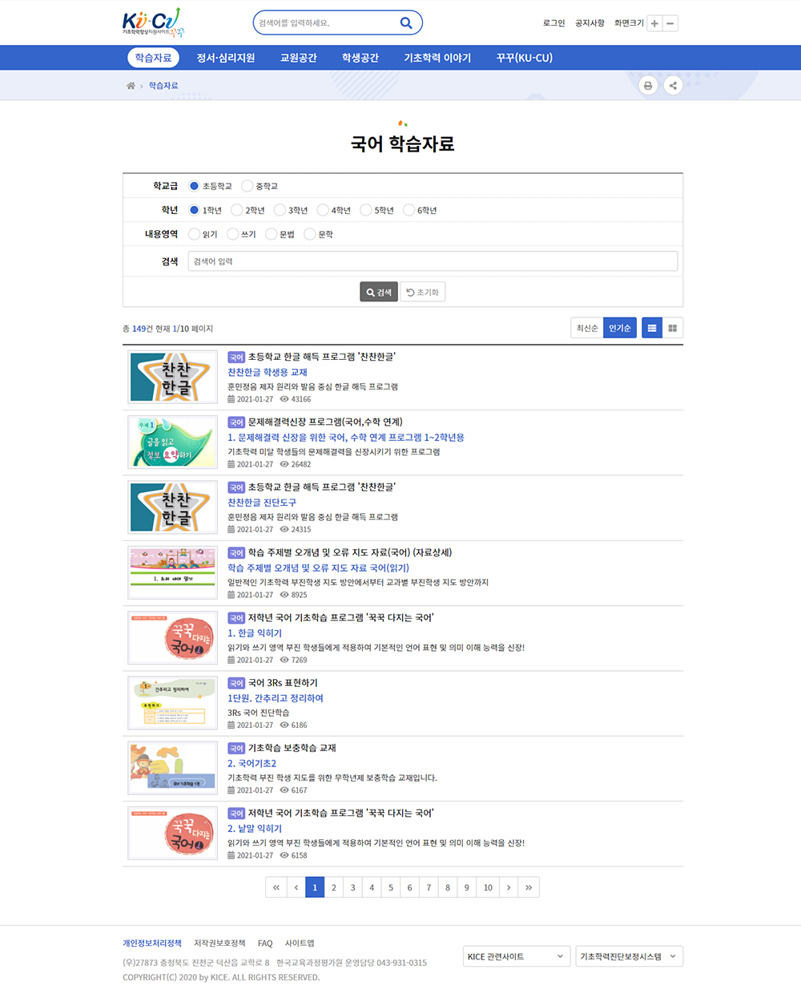Screen dimensions: 801x994
Task: Expand the KICE 관련사이트 dropdown
Action: (517, 956)
